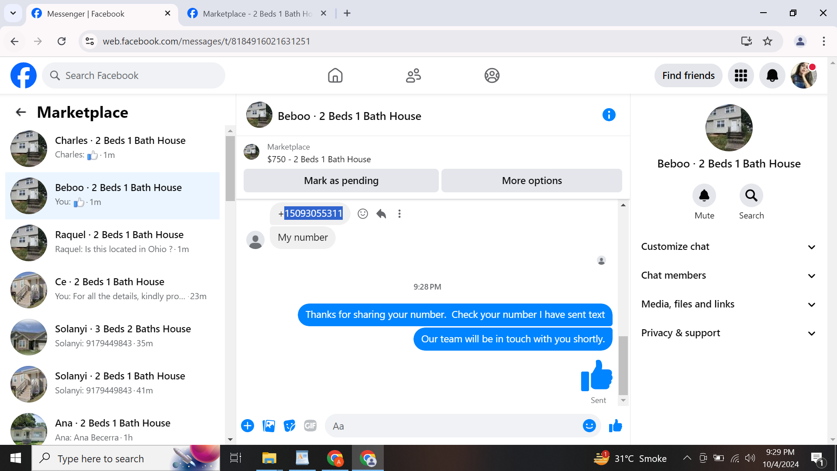Close the Messenger browser tab
Image resolution: width=837 pixels, height=471 pixels.
(167, 14)
